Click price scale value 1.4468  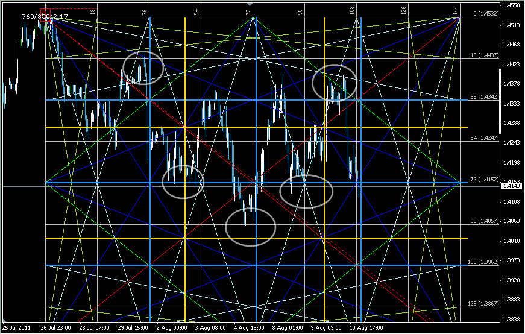coord(512,45)
